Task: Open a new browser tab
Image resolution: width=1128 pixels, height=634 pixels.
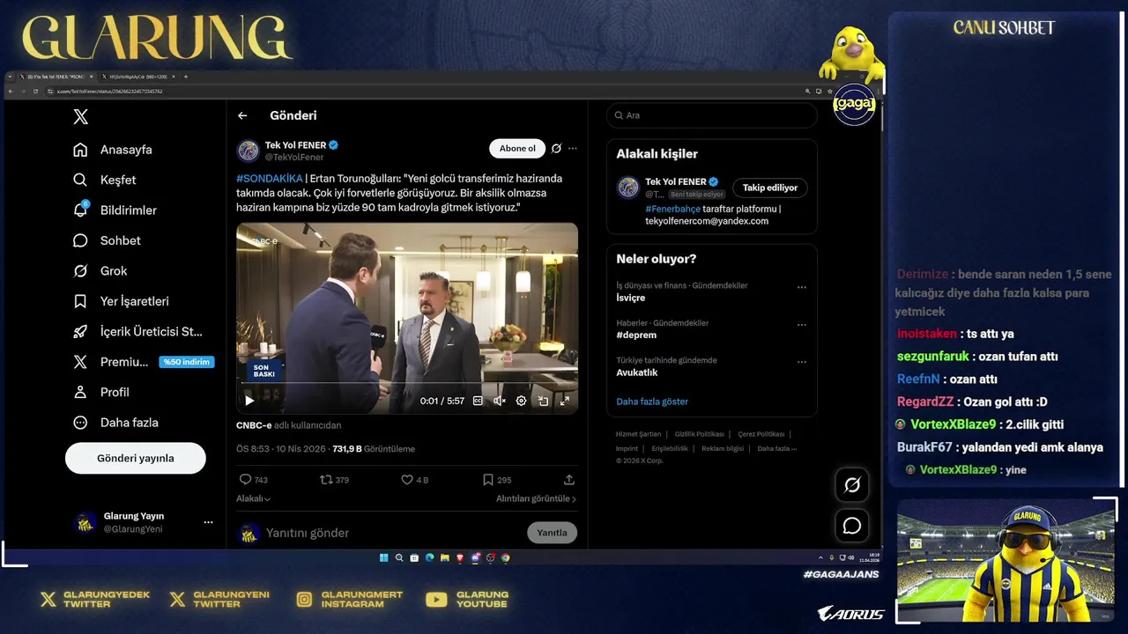Action: (185, 77)
